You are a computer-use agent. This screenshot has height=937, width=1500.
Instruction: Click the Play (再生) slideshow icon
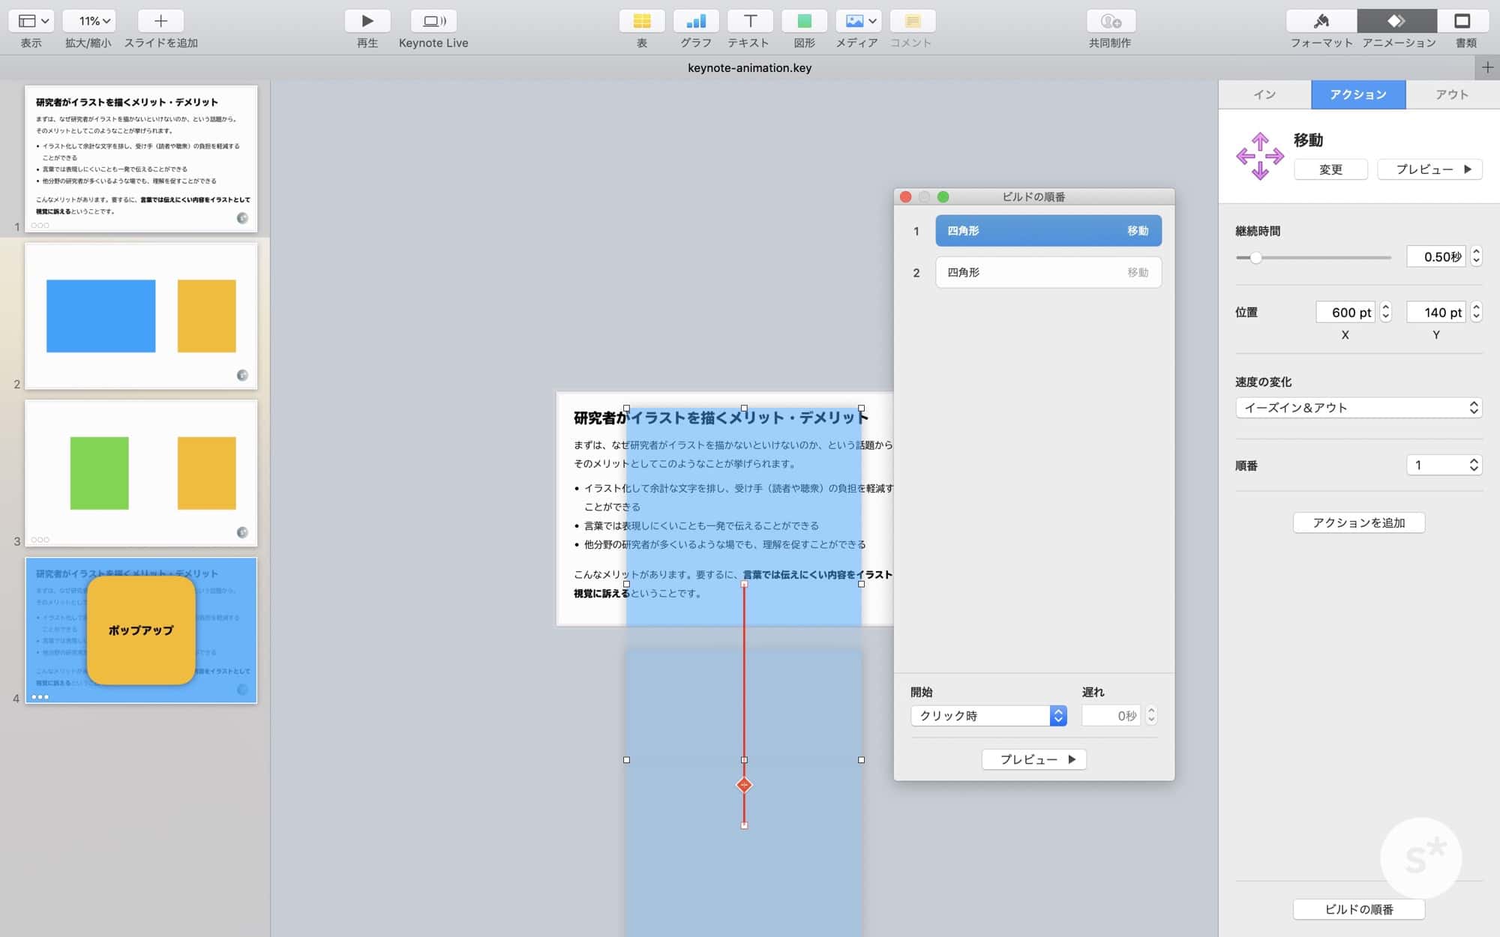(x=367, y=21)
